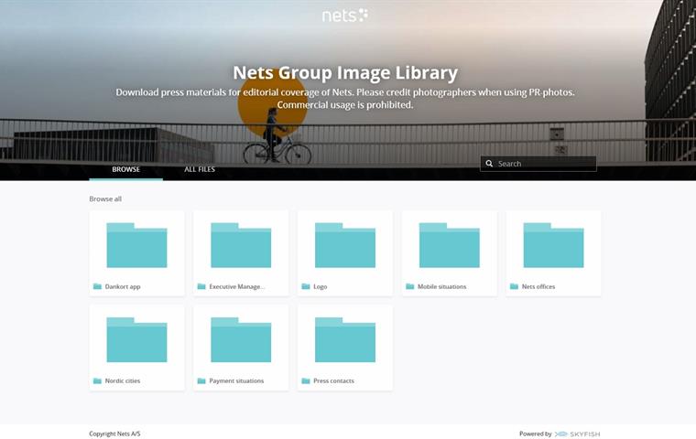Click the Logo folder label
This screenshot has width=696, height=439.
pyautogui.click(x=320, y=286)
